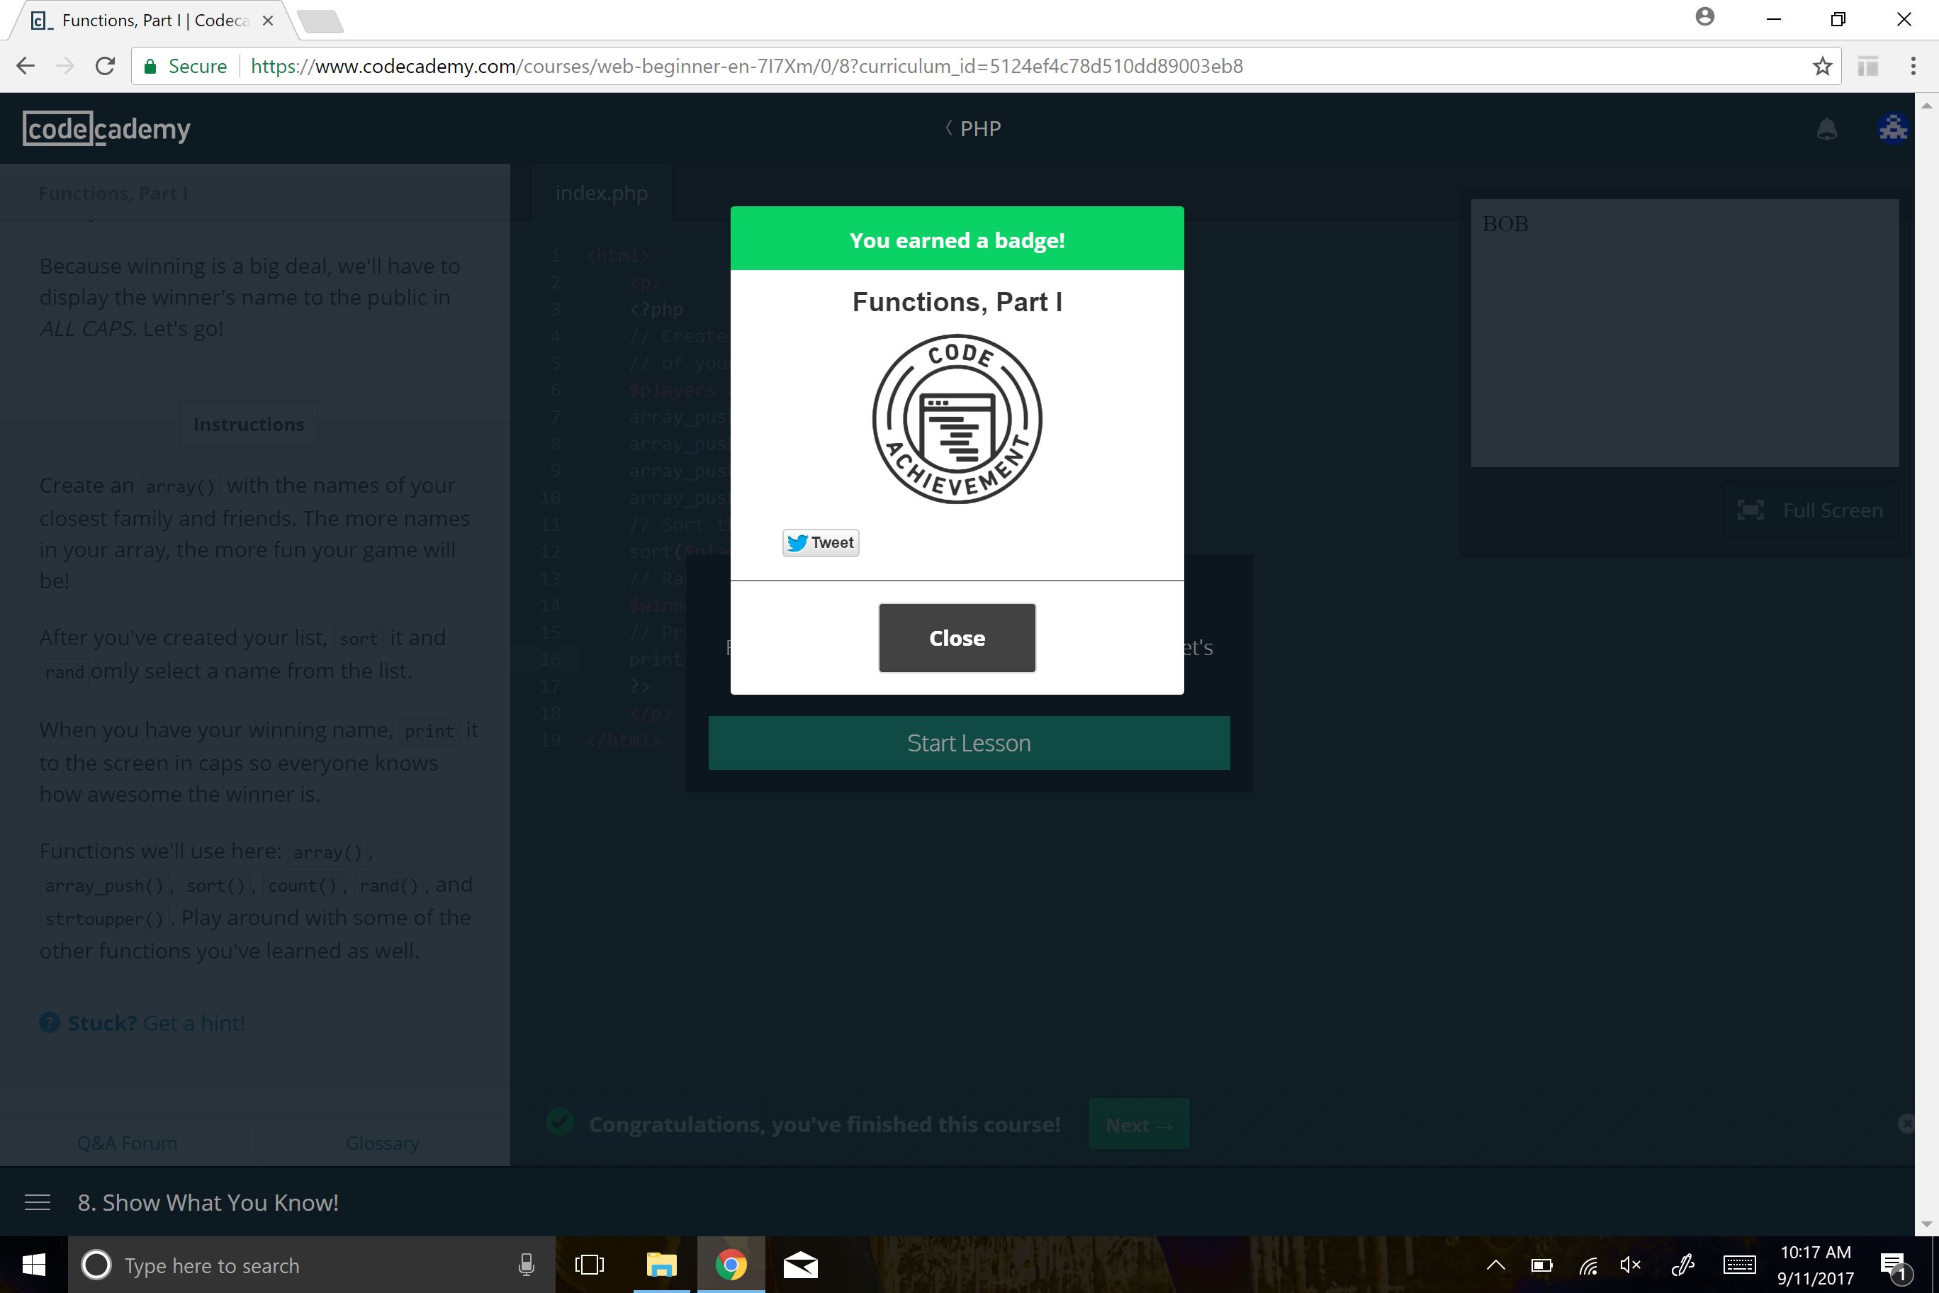Open the Glossary link
This screenshot has width=1939, height=1293.
point(383,1143)
